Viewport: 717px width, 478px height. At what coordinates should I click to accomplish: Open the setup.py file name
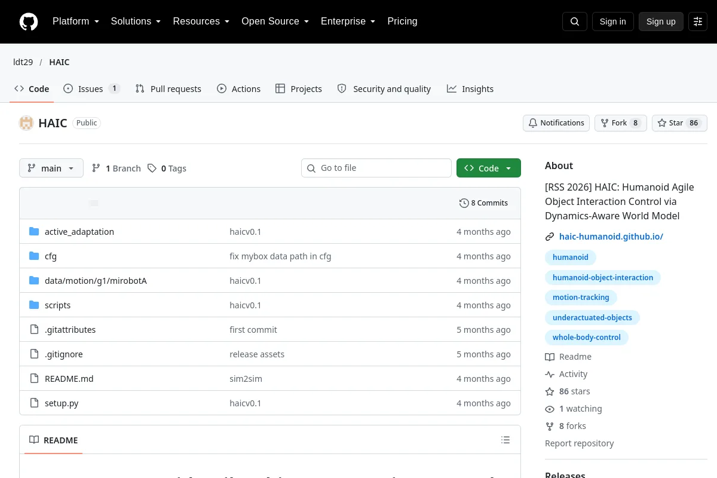click(62, 403)
